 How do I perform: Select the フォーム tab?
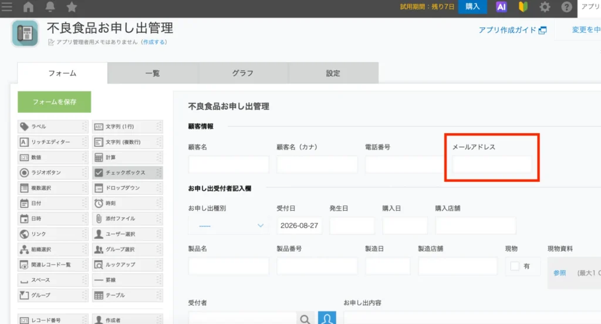pyautogui.click(x=62, y=73)
